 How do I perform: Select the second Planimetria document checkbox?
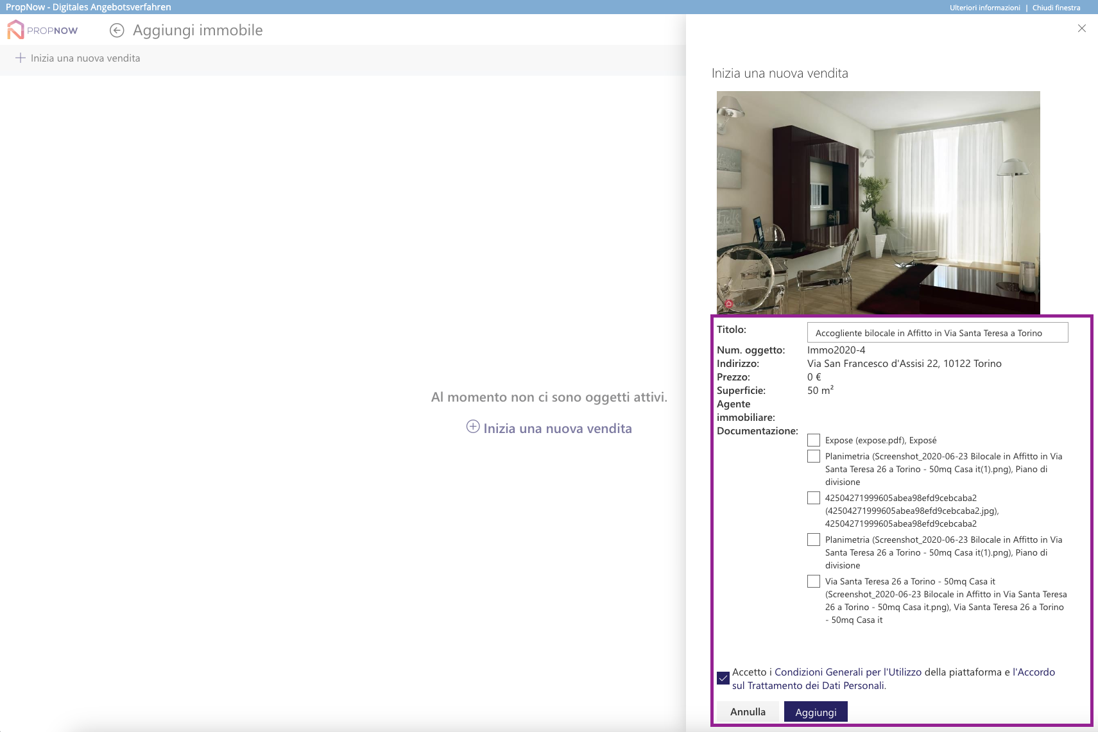pyautogui.click(x=814, y=540)
